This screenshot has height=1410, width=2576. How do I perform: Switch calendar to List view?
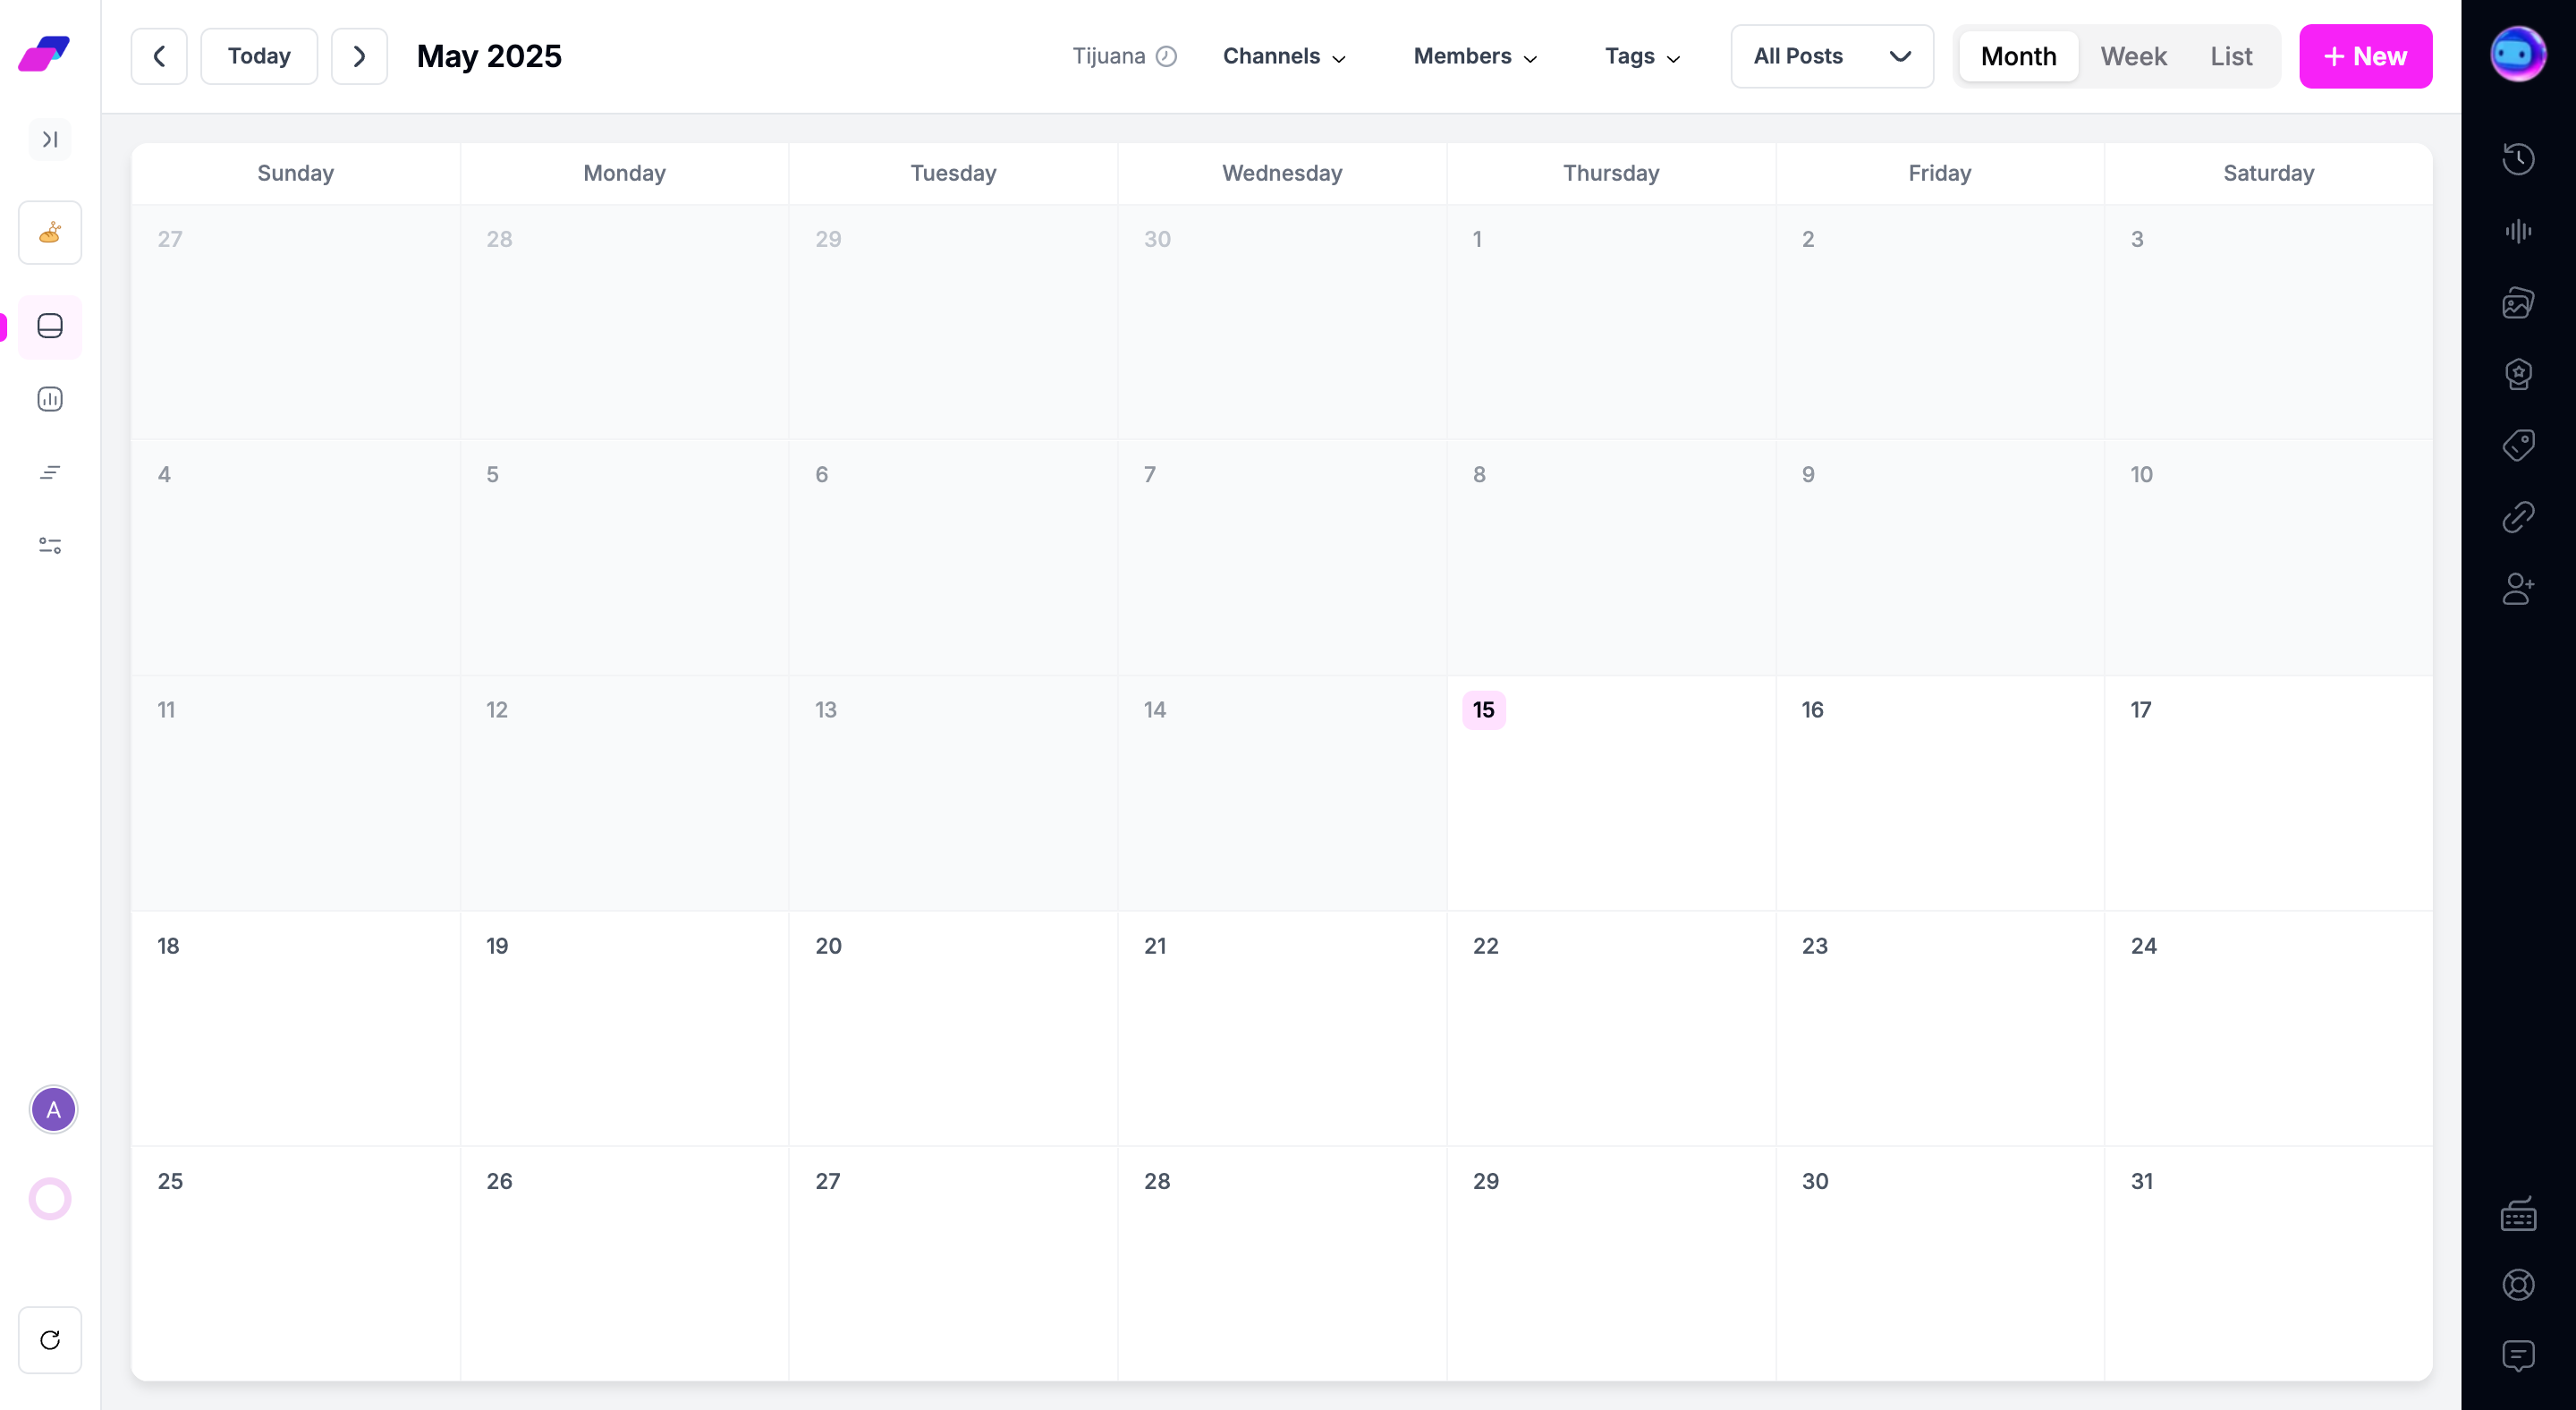click(x=2231, y=56)
